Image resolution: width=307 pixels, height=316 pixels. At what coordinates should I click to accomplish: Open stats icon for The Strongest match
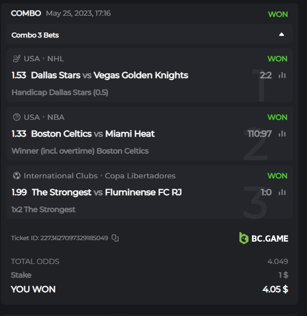click(282, 192)
